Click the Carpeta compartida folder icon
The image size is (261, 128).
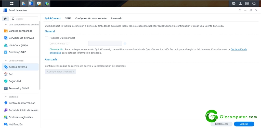click(6, 31)
